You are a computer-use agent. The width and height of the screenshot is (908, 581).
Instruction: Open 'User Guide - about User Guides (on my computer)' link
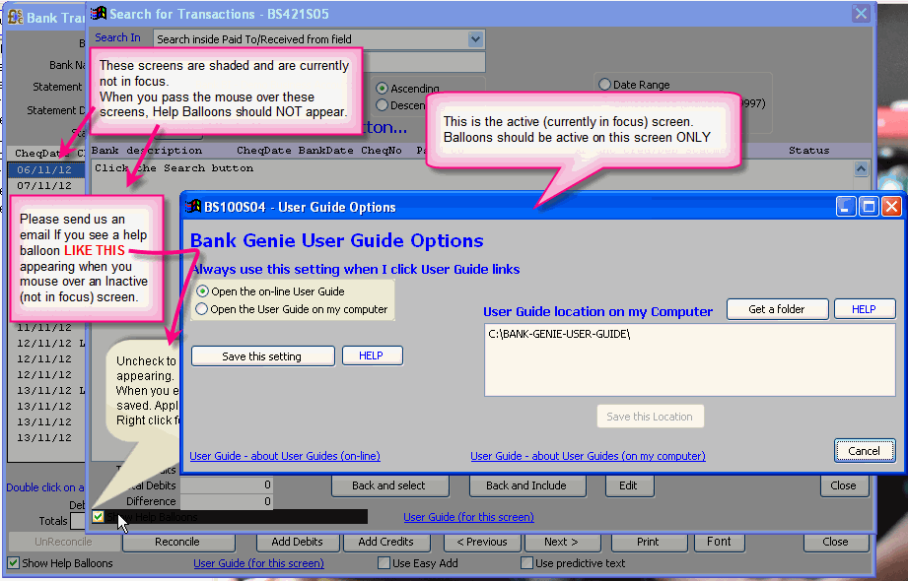click(588, 456)
